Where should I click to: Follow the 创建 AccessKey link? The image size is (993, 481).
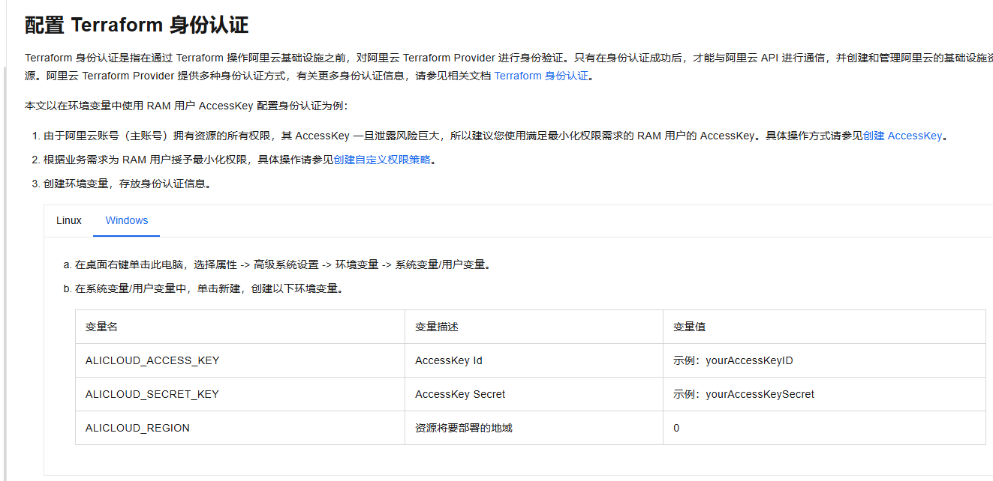[x=902, y=136]
